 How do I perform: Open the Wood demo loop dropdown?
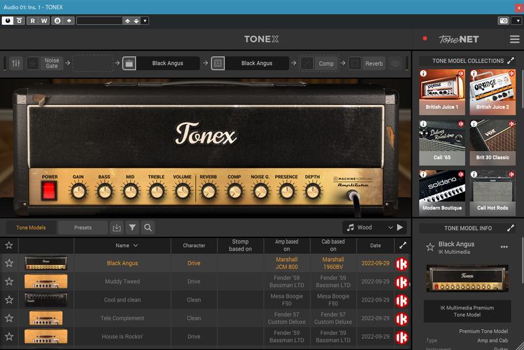(369, 228)
